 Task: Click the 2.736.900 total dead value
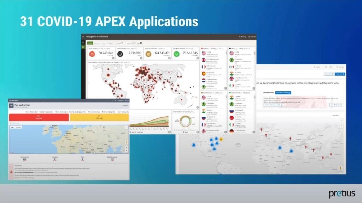tap(135, 53)
